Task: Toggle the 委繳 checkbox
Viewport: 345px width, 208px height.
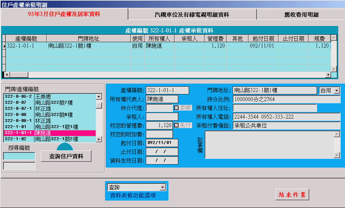Action: [176, 108]
